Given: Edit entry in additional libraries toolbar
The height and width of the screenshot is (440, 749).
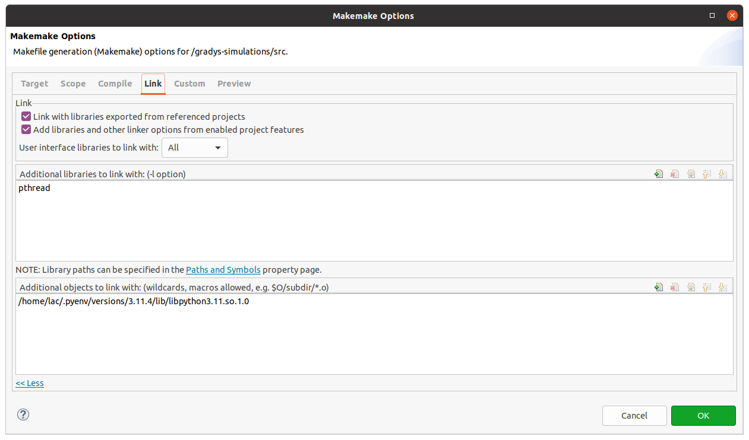Looking at the screenshot, I should click(x=691, y=174).
